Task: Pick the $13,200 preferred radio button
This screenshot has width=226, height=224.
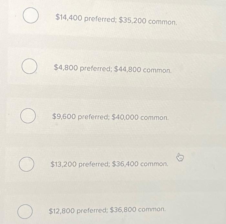Action: [26, 164]
